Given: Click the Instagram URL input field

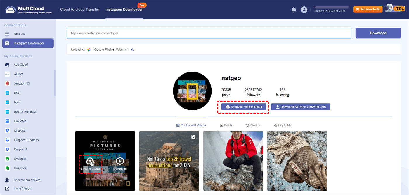Looking at the screenshot, I should coord(209,33).
